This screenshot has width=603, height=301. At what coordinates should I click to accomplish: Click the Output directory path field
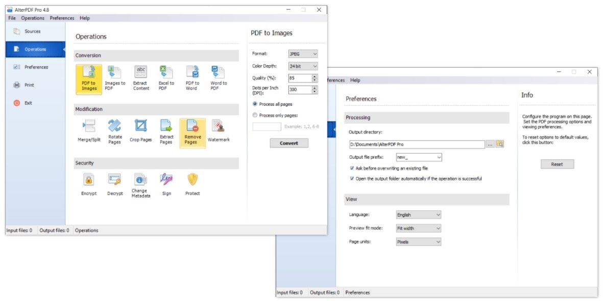[x=417, y=144]
